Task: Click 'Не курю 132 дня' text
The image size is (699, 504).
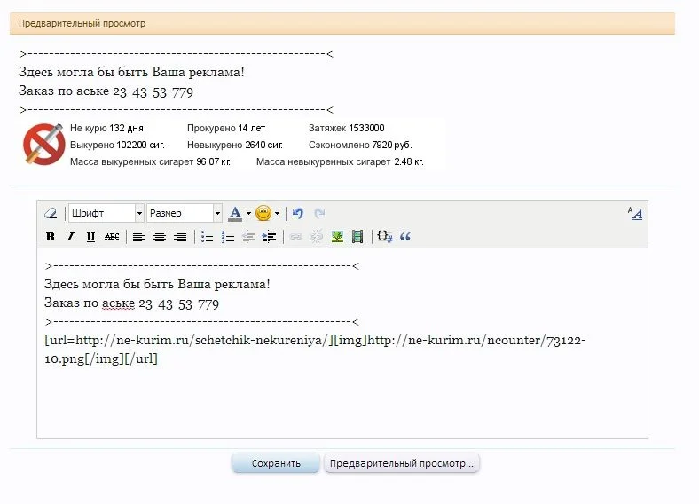Action: (106, 128)
